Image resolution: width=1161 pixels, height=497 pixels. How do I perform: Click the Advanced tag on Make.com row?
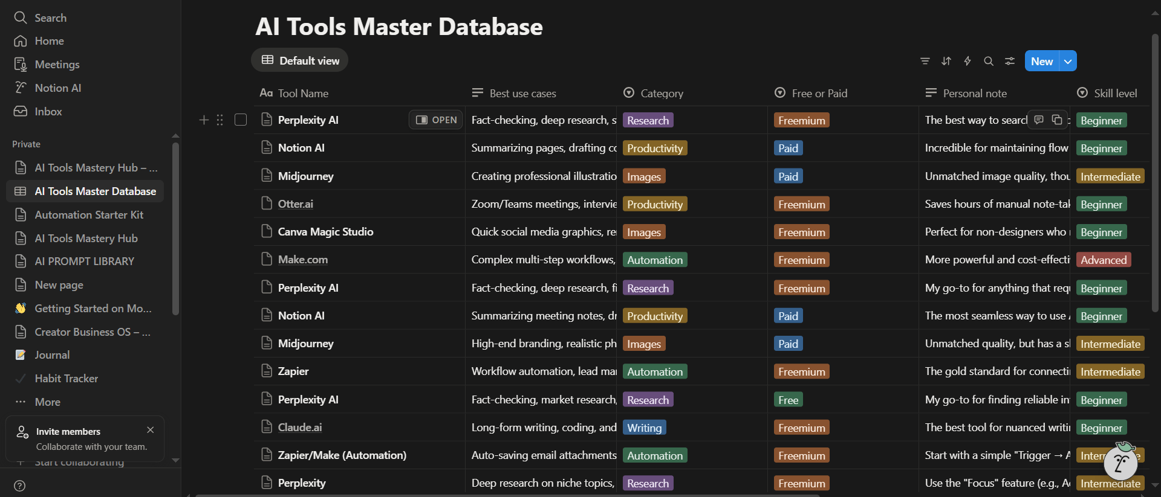coord(1104,260)
